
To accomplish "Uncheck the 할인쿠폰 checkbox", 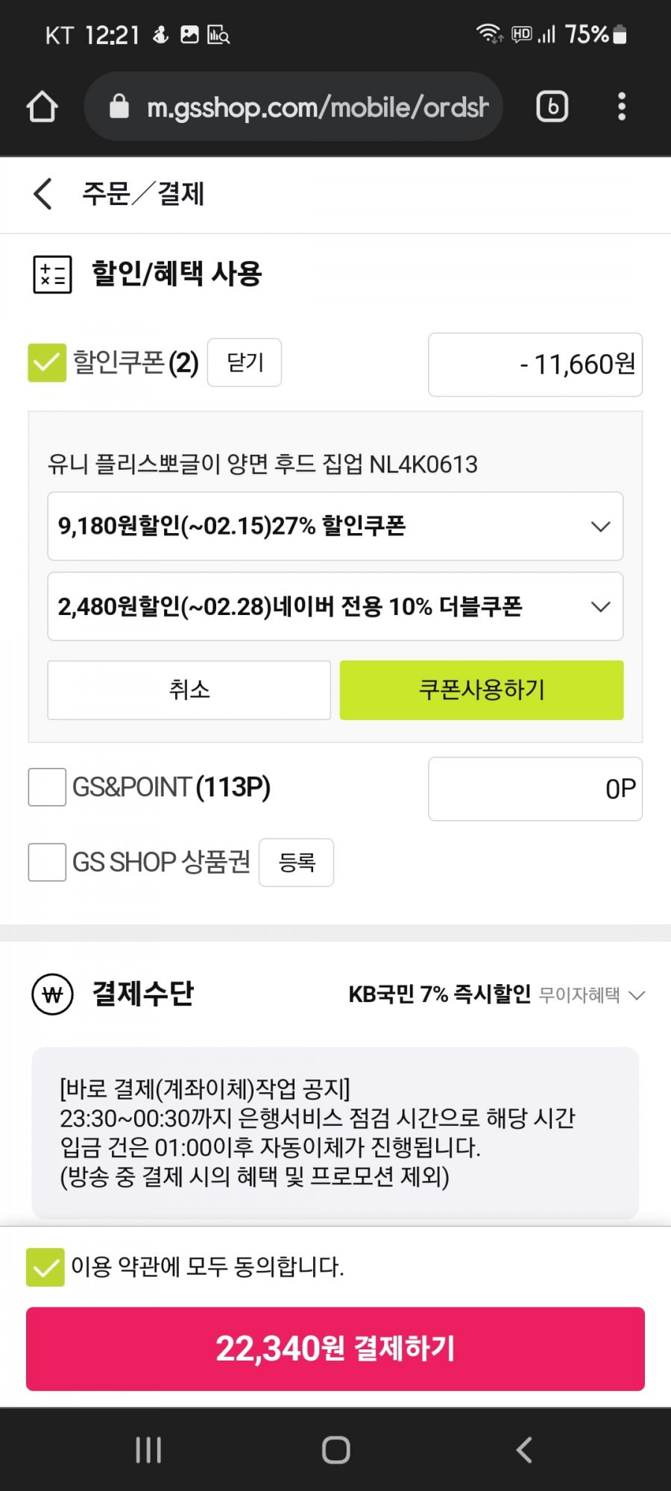I will point(47,363).
